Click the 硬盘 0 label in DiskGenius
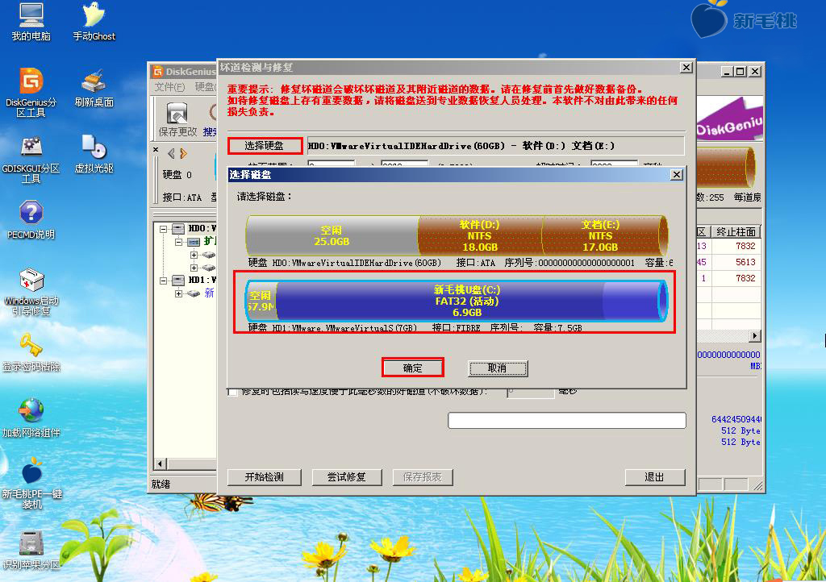 click(x=177, y=175)
